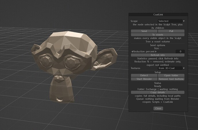Click the 'Send options' heading
This screenshot has height=130, width=198.
158,45
